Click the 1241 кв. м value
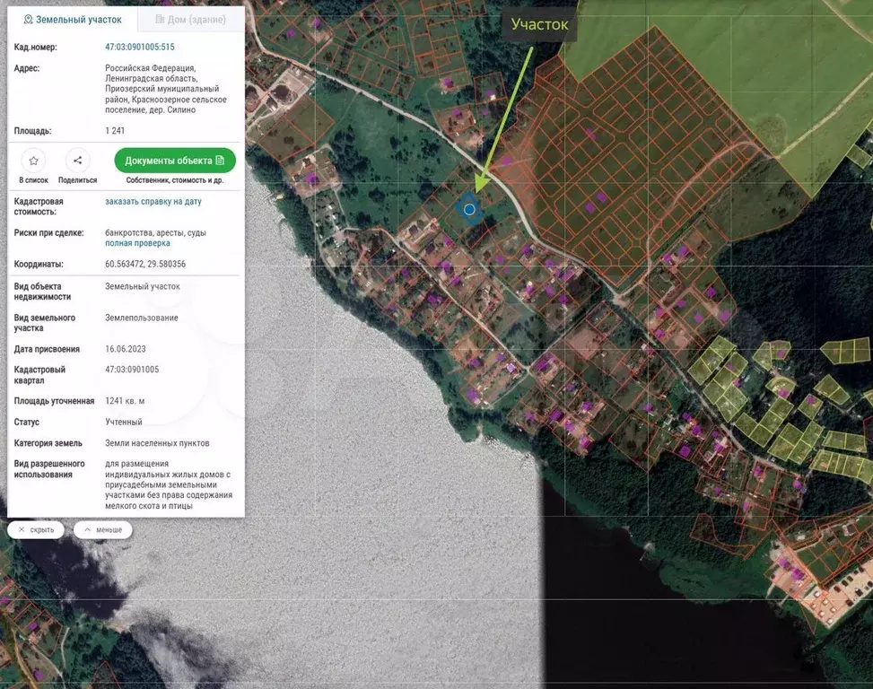873x689 pixels. point(125,401)
